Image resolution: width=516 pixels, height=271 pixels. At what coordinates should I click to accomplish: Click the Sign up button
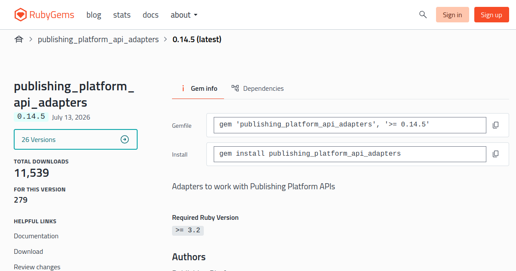tap(491, 15)
